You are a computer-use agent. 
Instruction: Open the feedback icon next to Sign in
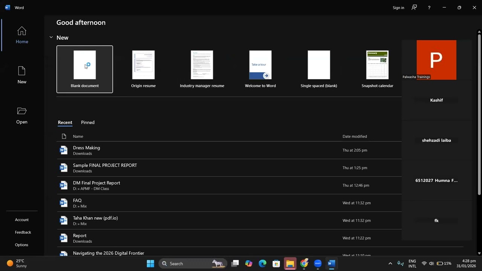[414, 8]
